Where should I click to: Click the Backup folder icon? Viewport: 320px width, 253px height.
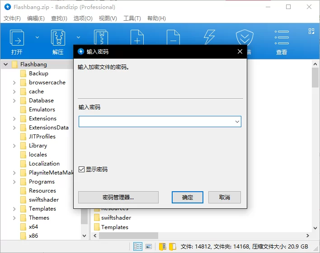(x=23, y=74)
